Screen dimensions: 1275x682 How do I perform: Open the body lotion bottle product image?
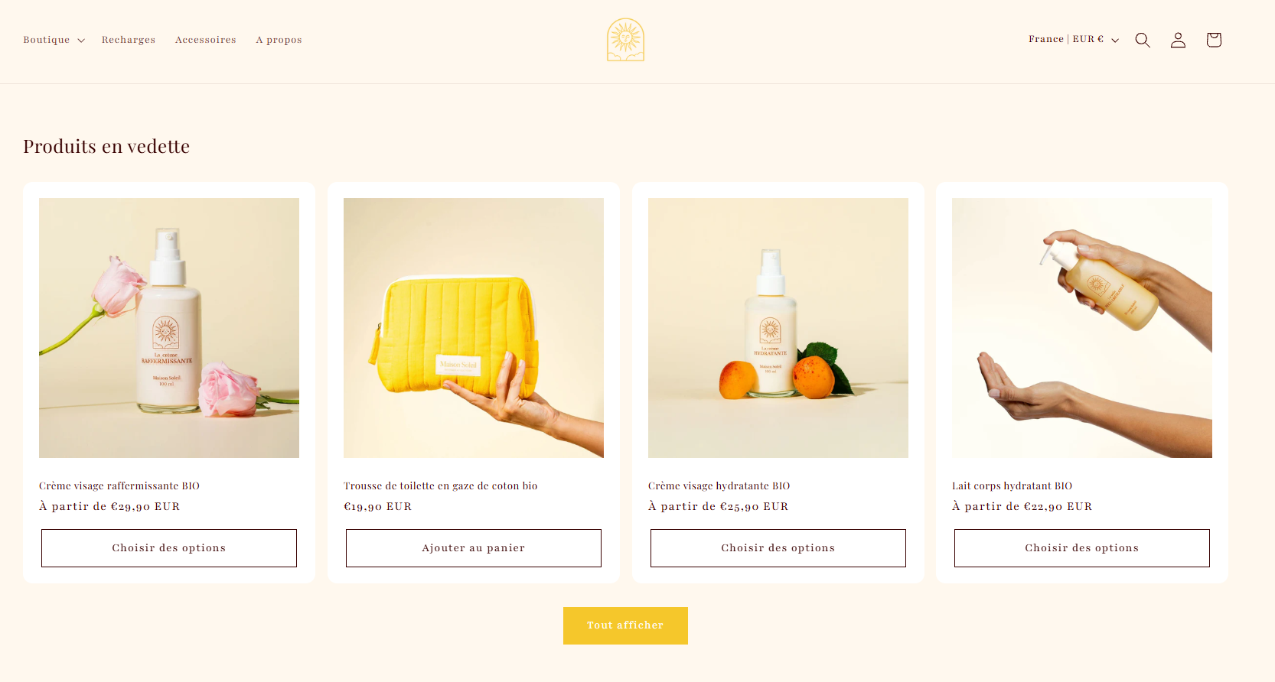click(1082, 328)
